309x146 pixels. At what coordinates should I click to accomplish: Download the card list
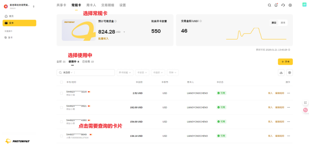click(281, 73)
